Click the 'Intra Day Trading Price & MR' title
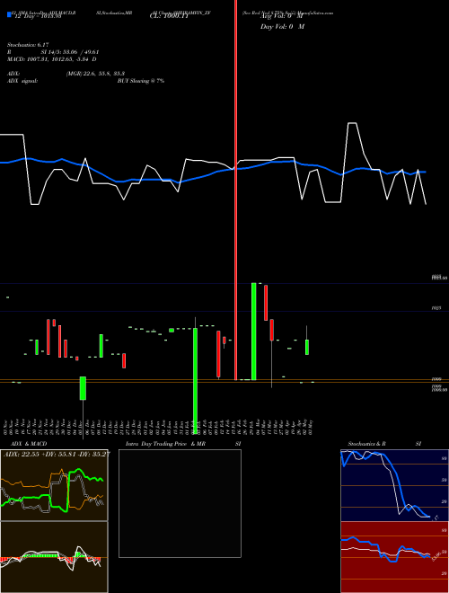This screenshot has width=449, height=593. point(166,444)
